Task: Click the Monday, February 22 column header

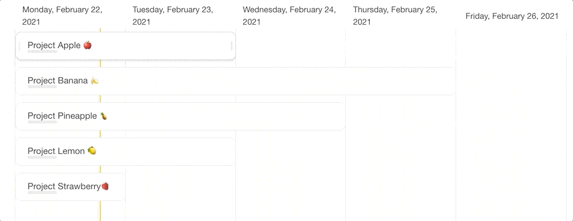Action: tap(62, 16)
